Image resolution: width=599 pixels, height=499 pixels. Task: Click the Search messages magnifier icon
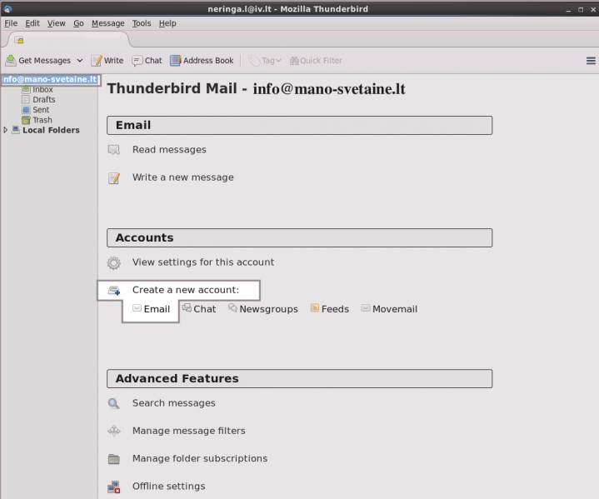pos(114,403)
